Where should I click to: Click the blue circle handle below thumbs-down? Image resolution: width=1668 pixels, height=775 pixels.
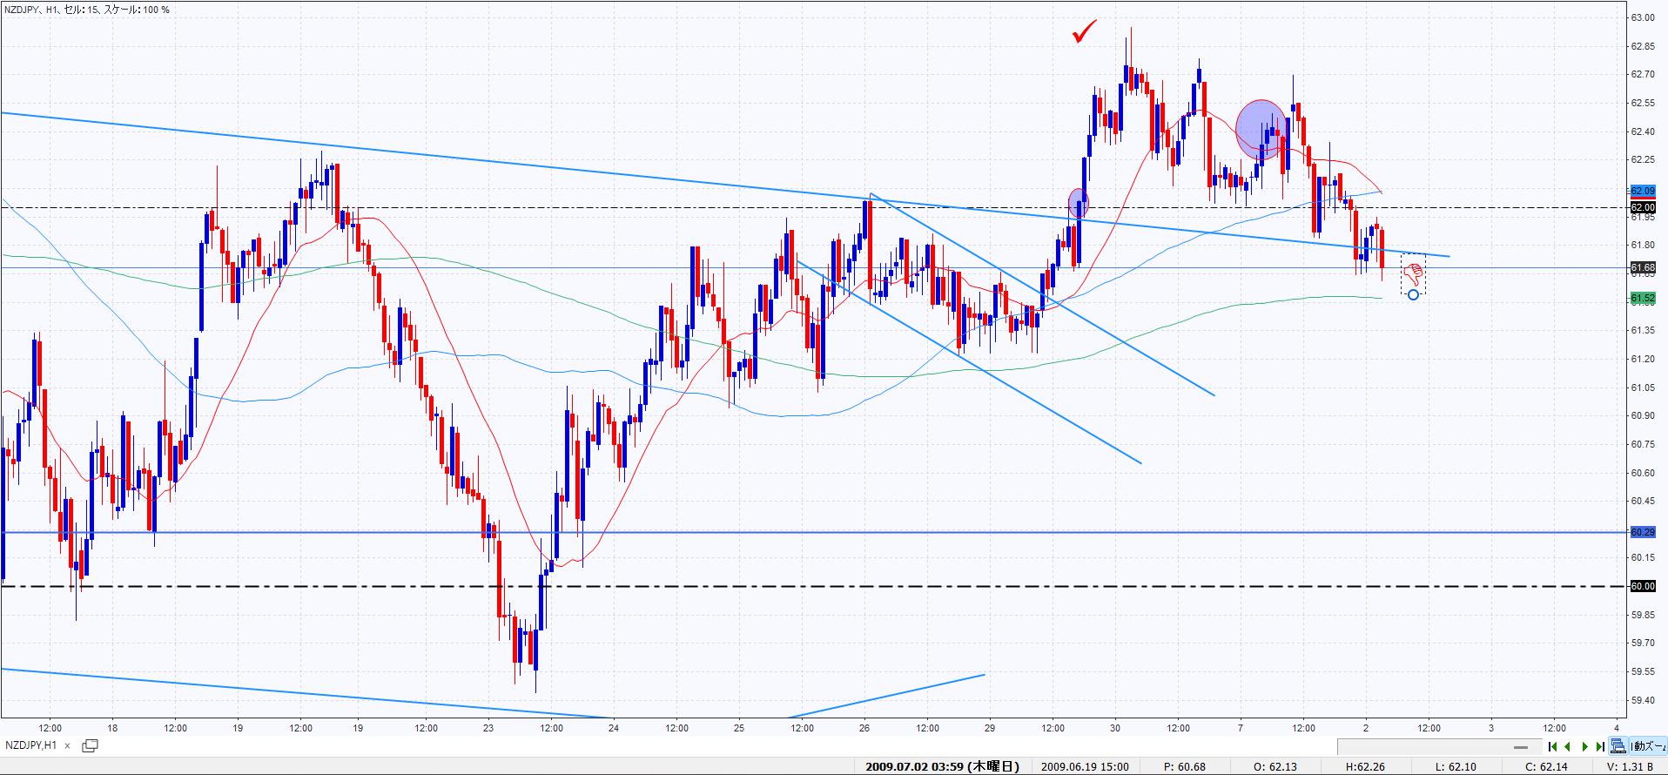pyautogui.click(x=1413, y=294)
